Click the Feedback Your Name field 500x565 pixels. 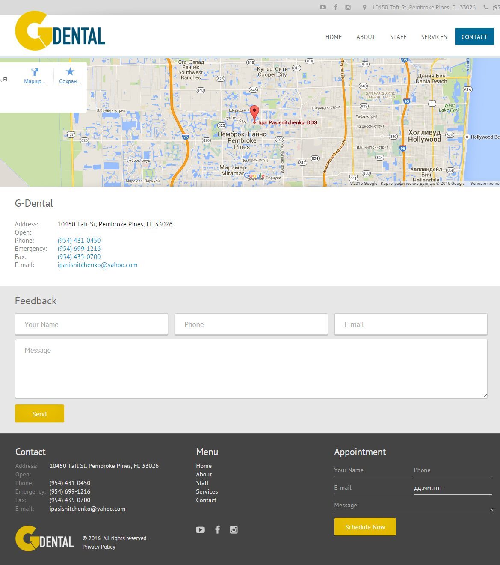(x=92, y=324)
